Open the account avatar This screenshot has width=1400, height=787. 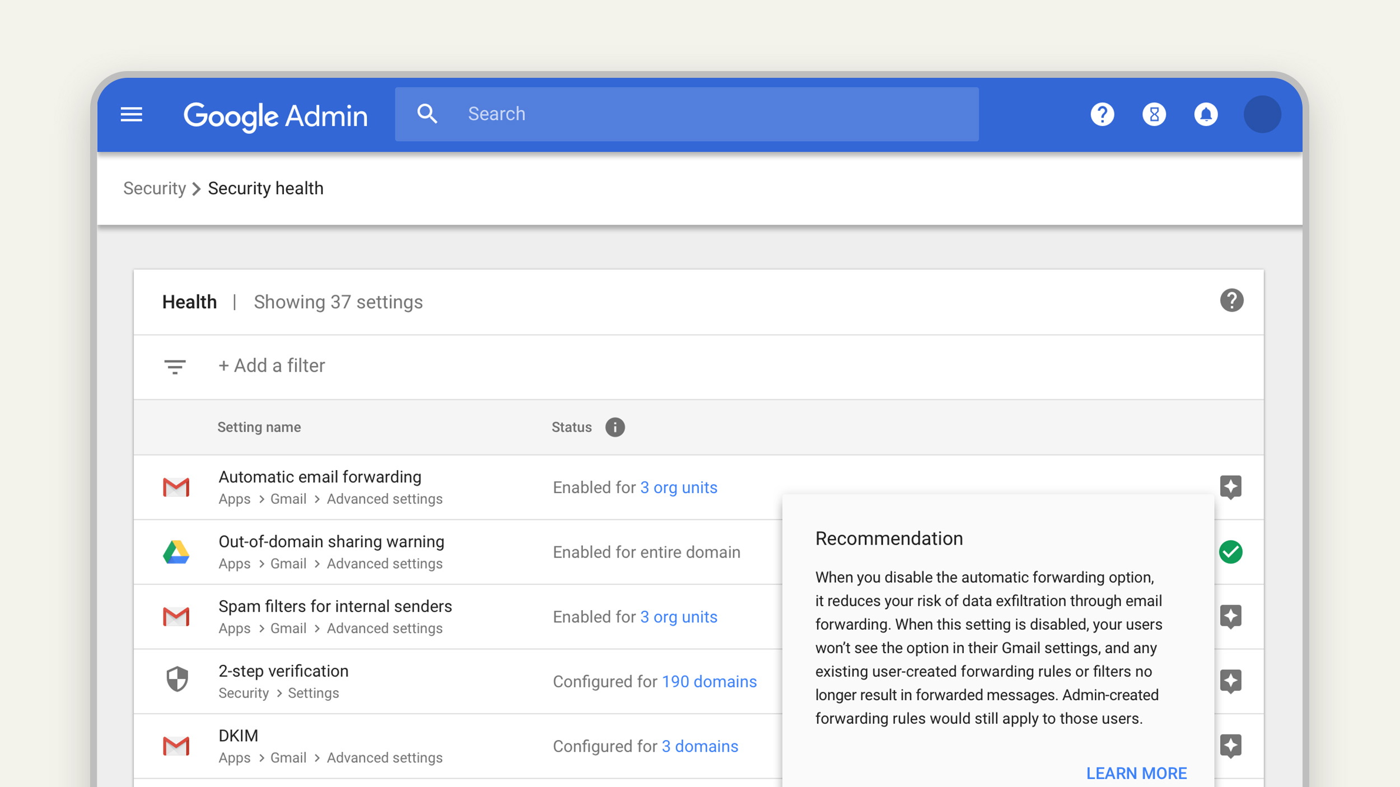(x=1262, y=115)
